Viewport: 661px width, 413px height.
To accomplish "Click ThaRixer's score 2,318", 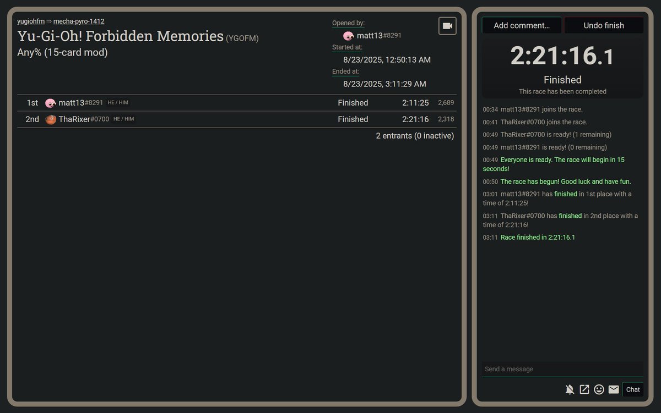I will coord(446,119).
